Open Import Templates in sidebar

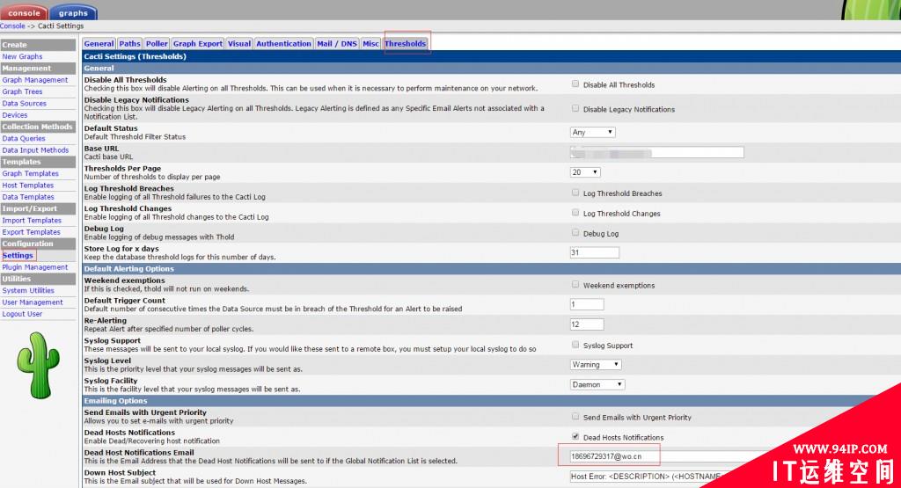pos(32,220)
